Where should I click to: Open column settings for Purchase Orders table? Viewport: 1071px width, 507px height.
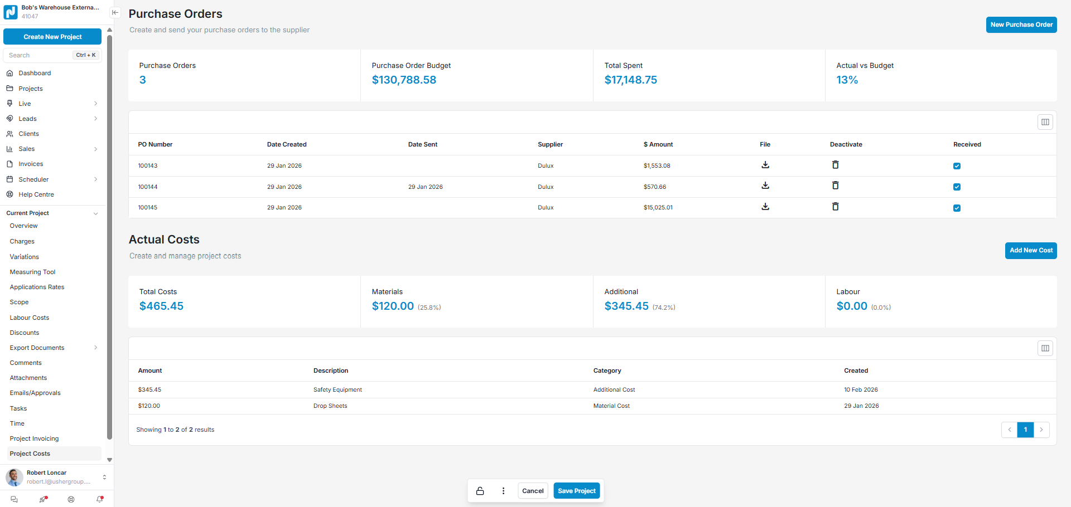[x=1045, y=122]
